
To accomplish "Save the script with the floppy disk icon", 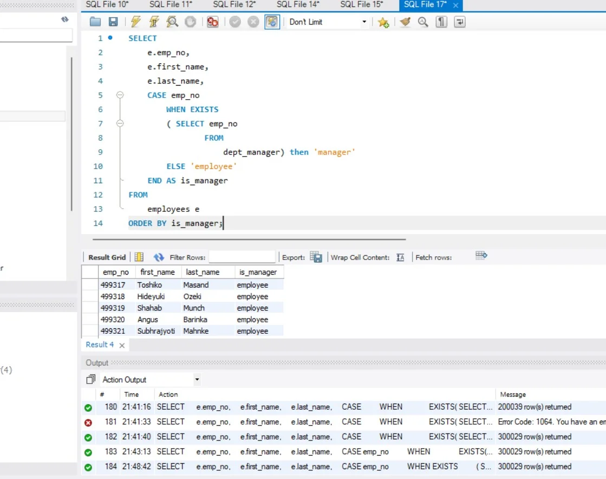I will 113,22.
